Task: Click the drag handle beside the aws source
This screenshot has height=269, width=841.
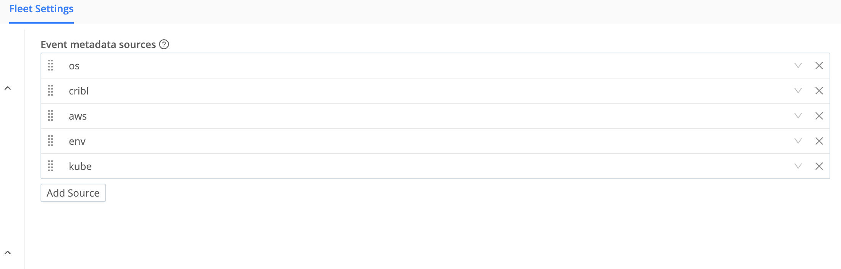Action: (x=51, y=116)
